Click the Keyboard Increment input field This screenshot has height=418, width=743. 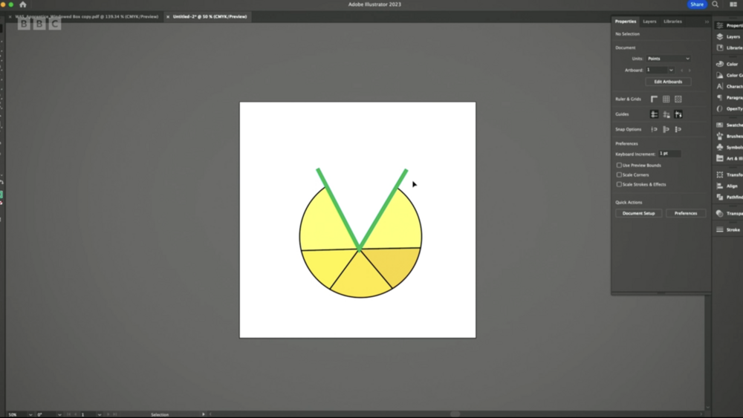(669, 154)
